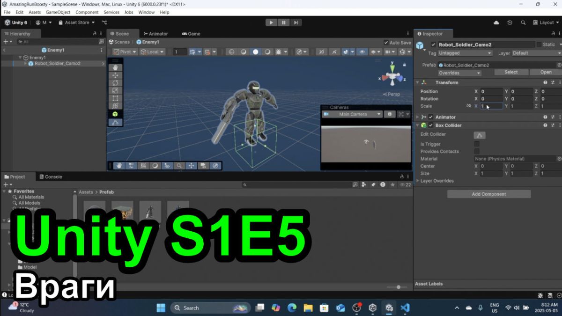Select the Rect tool in Scene tools overlay
562x316 pixels.
click(x=115, y=98)
